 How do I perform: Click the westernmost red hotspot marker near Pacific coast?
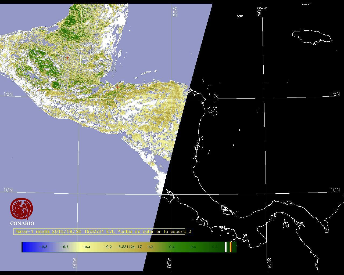(x=39, y=90)
